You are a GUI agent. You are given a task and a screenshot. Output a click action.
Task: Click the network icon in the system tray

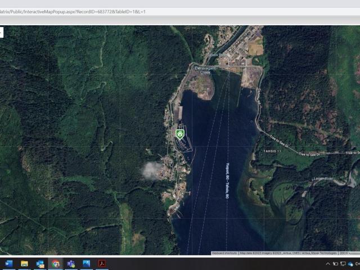(x=343, y=264)
